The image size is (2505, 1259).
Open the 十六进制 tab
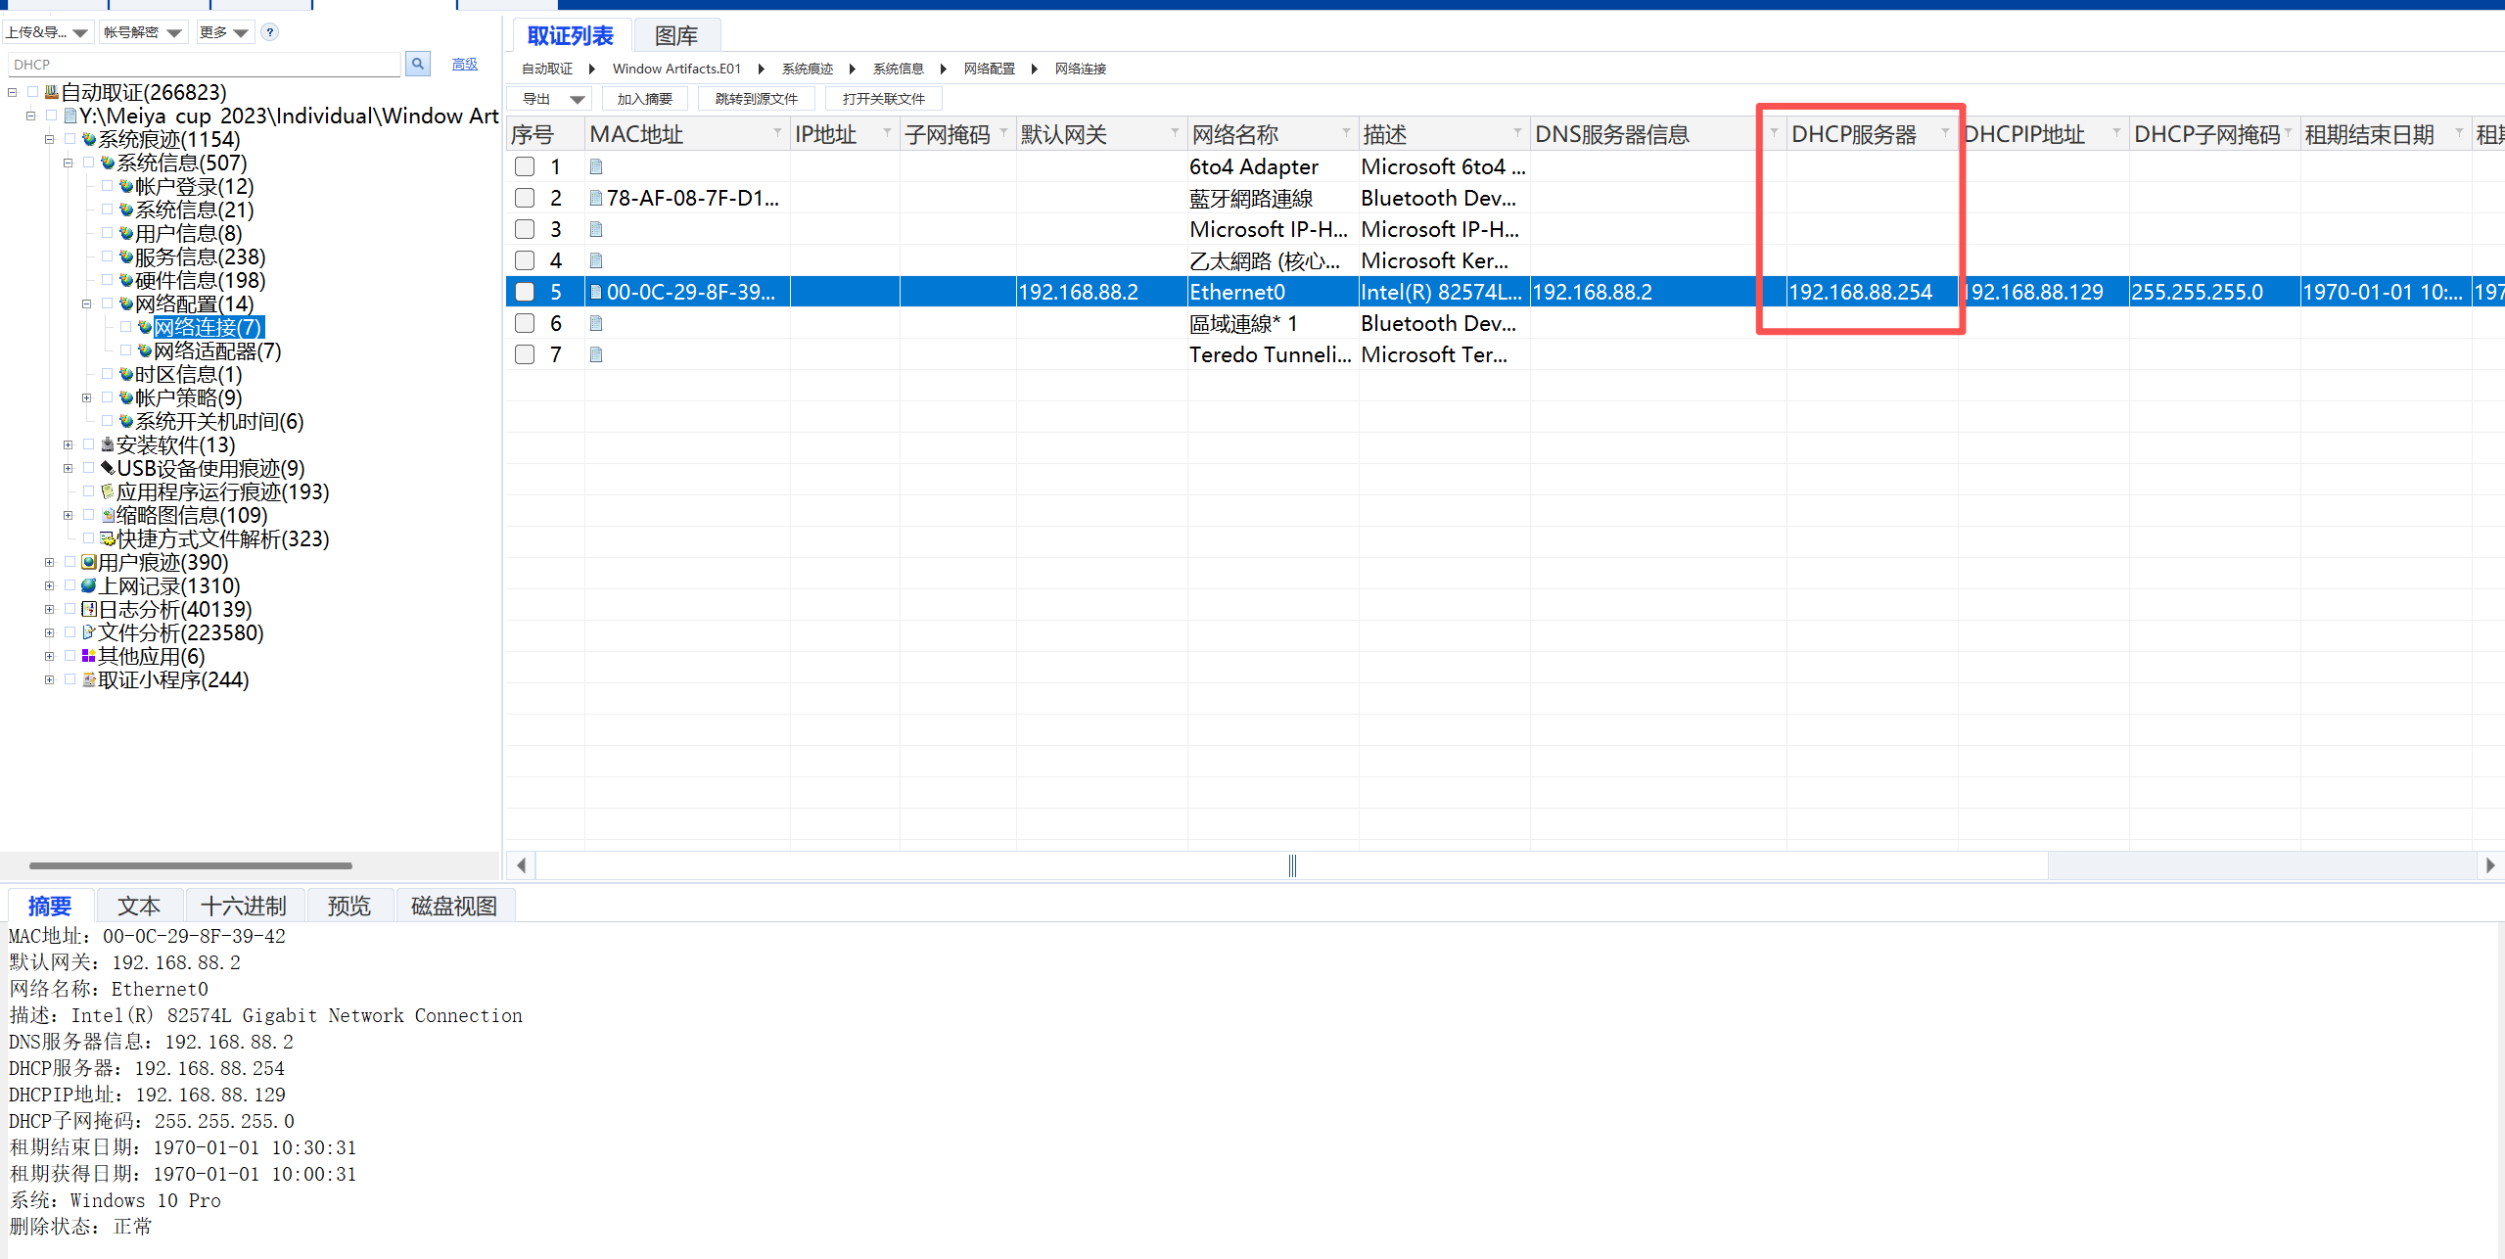tap(244, 906)
